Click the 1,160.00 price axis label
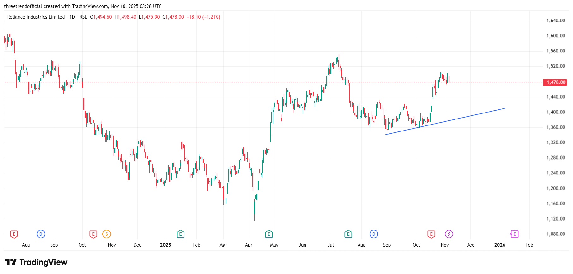 [556, 204]
